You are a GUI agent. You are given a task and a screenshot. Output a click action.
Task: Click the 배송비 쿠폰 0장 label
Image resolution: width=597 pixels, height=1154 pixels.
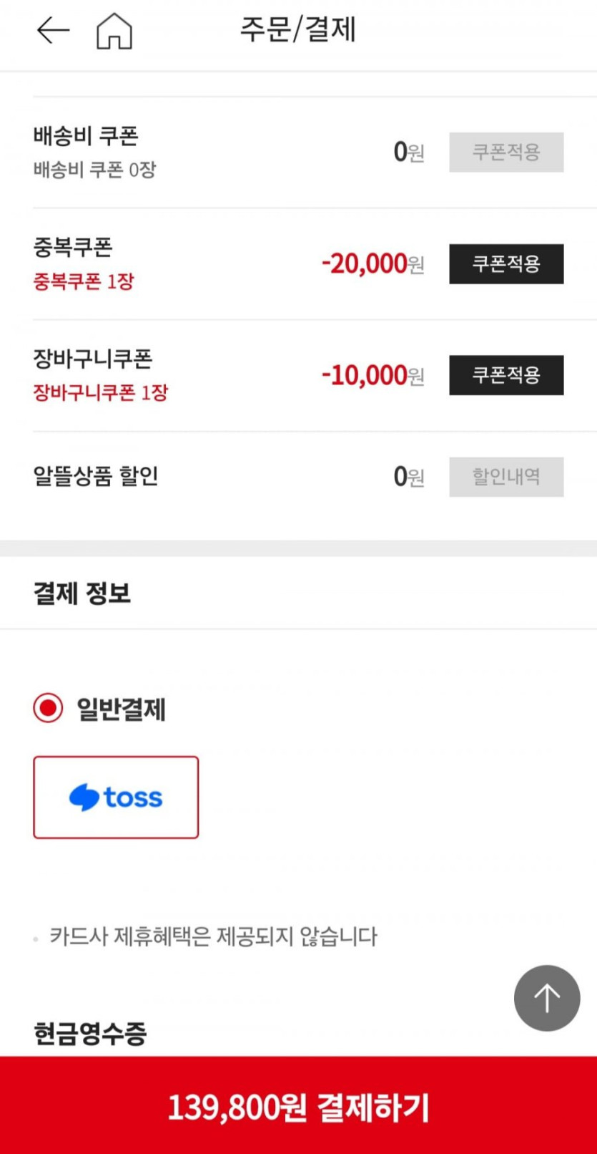tap(94, 170)
